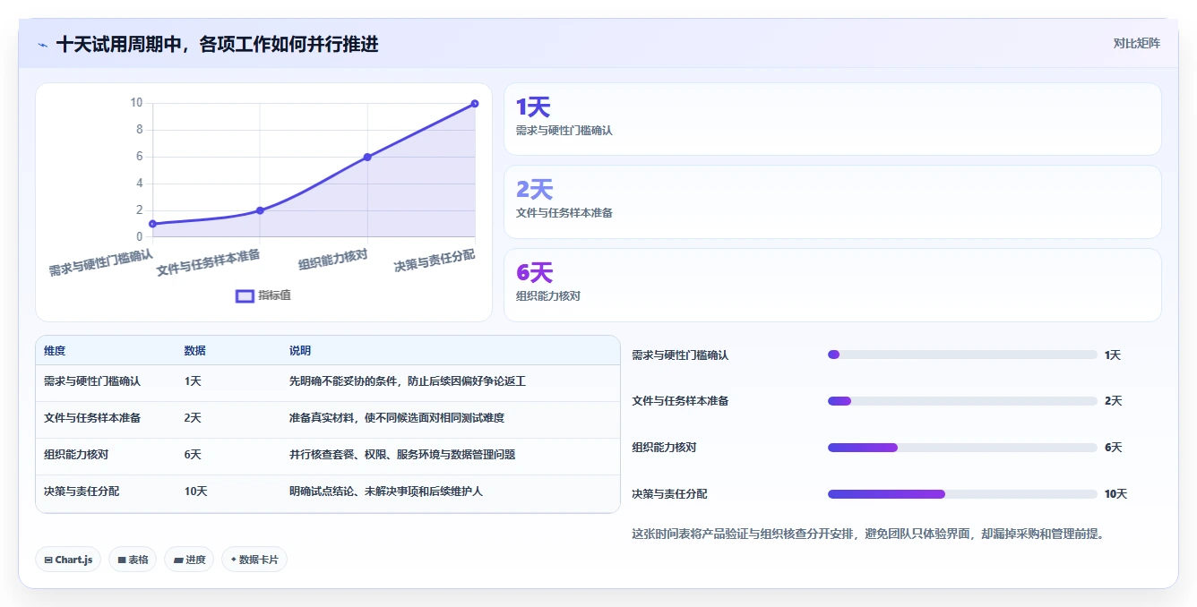Image resolution: width=1197 pixels, height=607 pixels.
Task: Click description 明确试点结论 text
Action: [x=386, y=492]
